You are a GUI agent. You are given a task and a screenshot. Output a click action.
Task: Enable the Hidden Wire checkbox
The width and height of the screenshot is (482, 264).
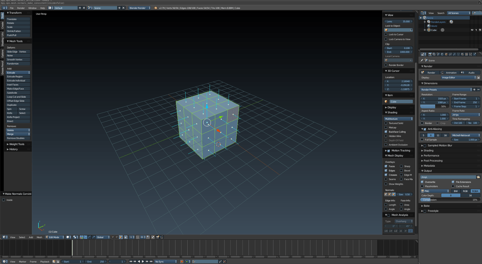click(386, 136)
